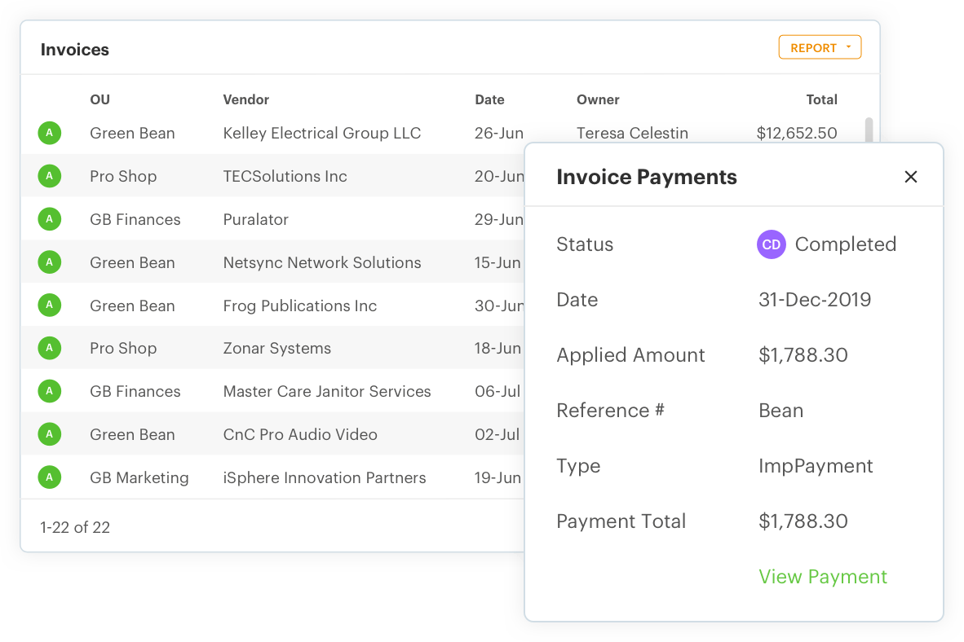Close the Invoice Payments panel
The width and height of the screenshot is (964, 642).
point(911,176)
